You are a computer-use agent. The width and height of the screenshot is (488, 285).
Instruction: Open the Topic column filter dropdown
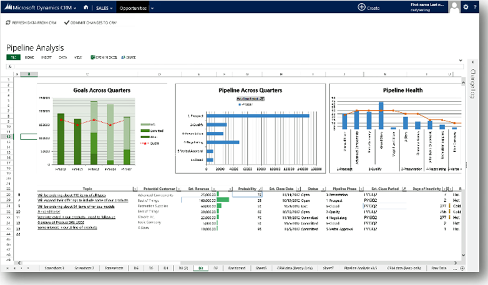coord(135,188)
